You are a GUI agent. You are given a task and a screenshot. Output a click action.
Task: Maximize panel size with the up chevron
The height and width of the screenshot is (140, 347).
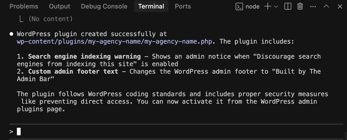pos(326,7)
